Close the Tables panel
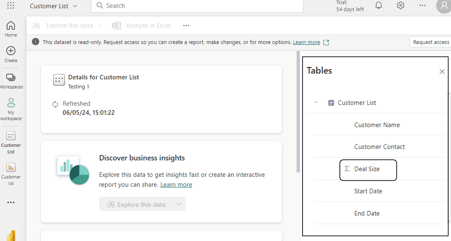 click(x=442, y=72)
